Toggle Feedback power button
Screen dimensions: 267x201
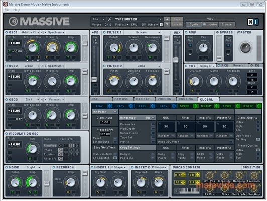[x=54, y=167]
